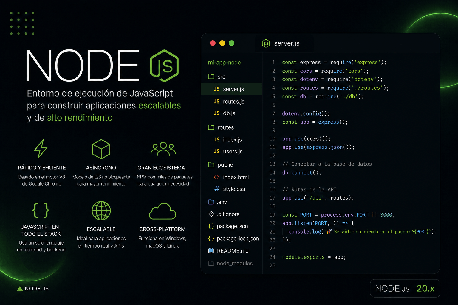Click the braces icon beside package.json
The image size is (458, 305).
pyautogui.click(x=211, y=226)
